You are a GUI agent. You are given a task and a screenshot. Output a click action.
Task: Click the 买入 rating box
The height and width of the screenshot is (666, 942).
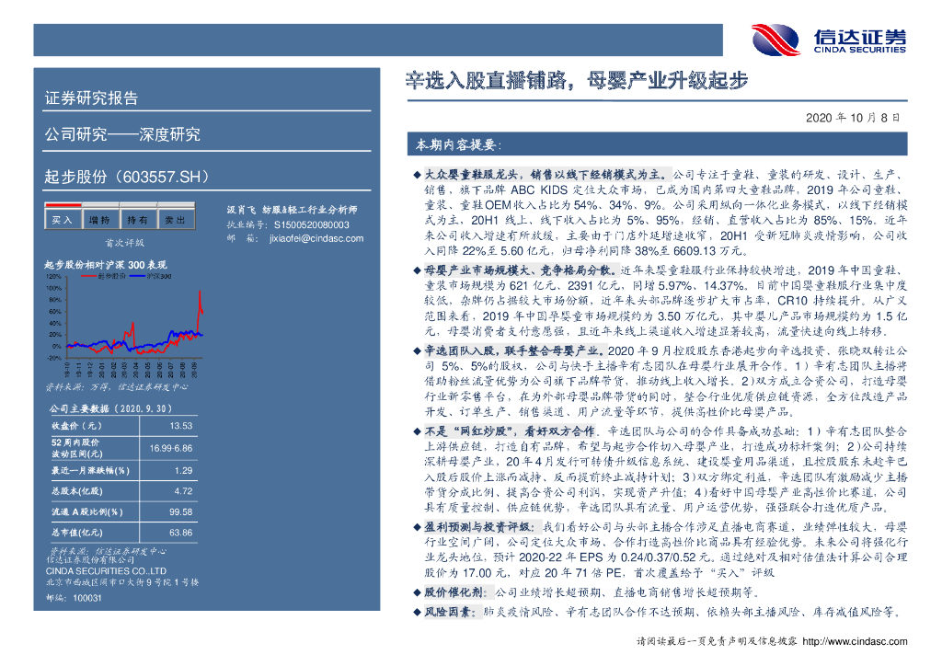tap(63, 220)
